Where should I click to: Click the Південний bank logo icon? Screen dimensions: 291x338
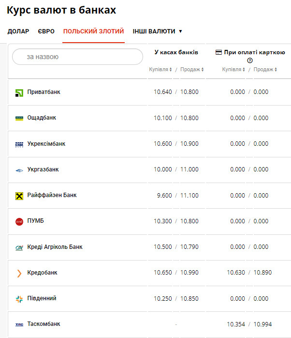[19, 299]
